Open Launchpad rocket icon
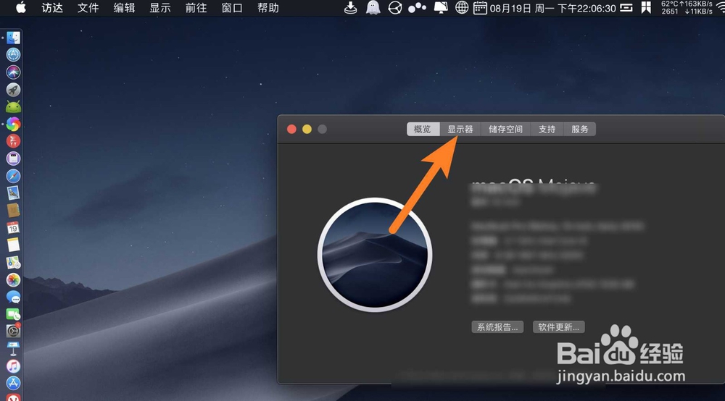The height and width of the screenshot is (401, 725). pos(13,90)
